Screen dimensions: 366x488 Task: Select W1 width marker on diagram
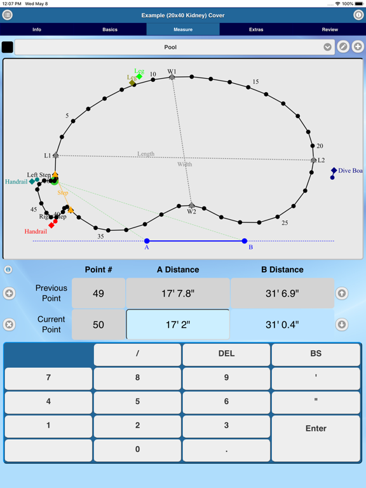pyautogui.click(x=172, y=76)
